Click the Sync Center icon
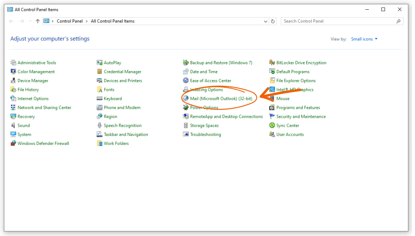Image resolution: width=415 pixels, height=236 pixels. coord(272,126)
